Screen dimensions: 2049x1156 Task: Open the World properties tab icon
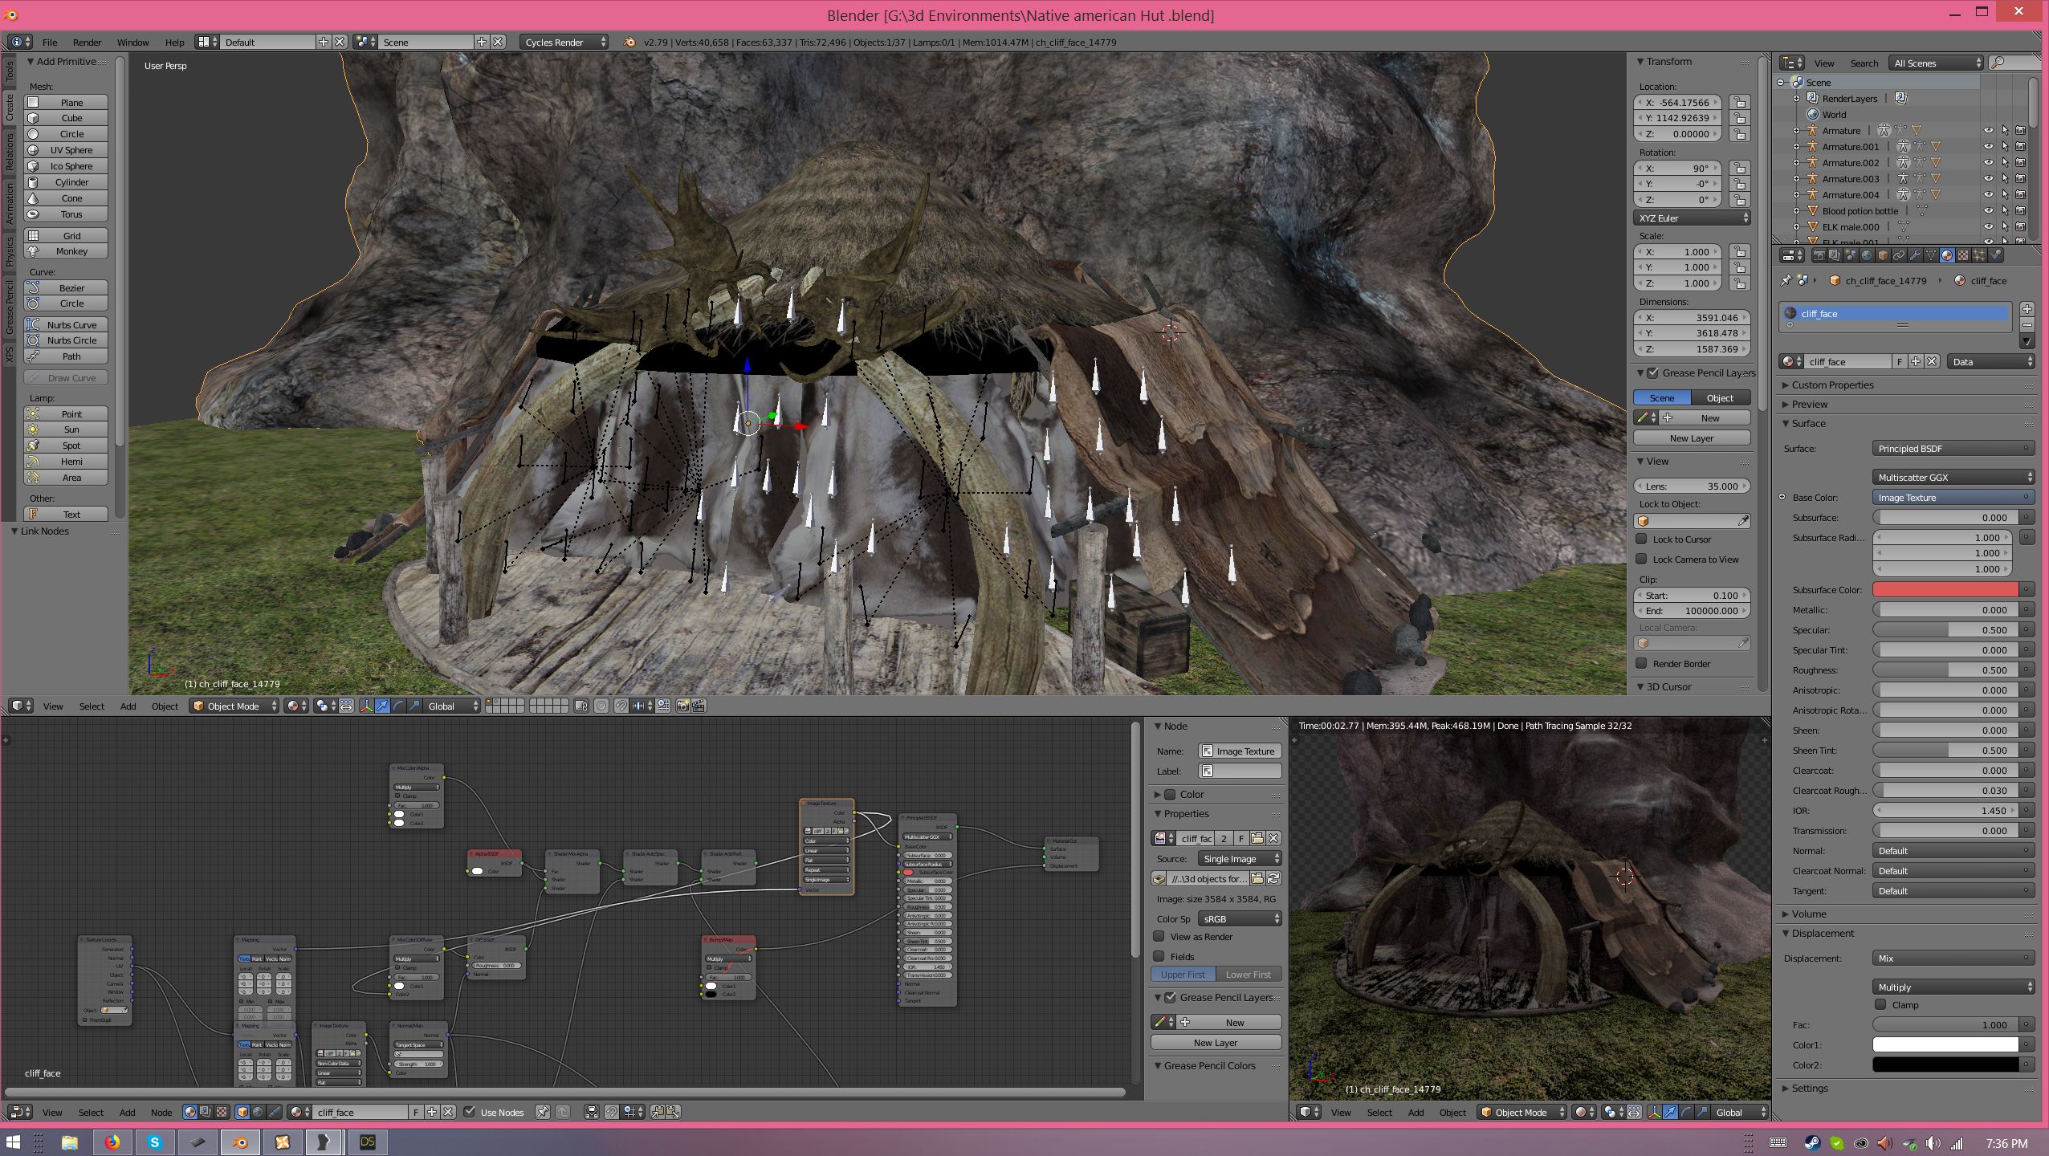(1867, 255)
